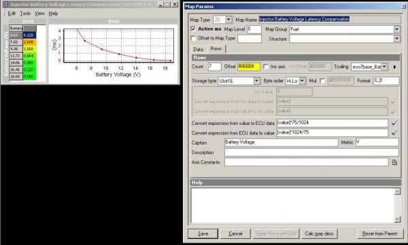The height and width of the screenshot is (245, 408).
Task: Open the Storage type dropdown
Action: (256, 81)
